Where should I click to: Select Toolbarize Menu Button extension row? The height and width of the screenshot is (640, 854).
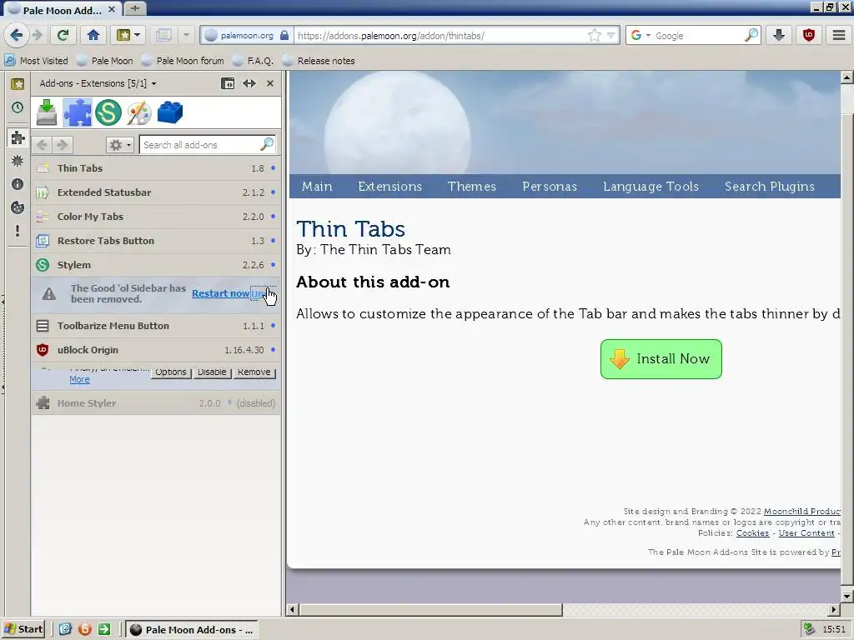(156, 326)
